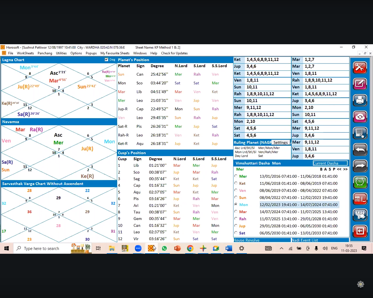The height and width of the screenshot is (298, 373).
Task: Open the wrench and screwdriver tools icon
Action: (x=360, y=68)
